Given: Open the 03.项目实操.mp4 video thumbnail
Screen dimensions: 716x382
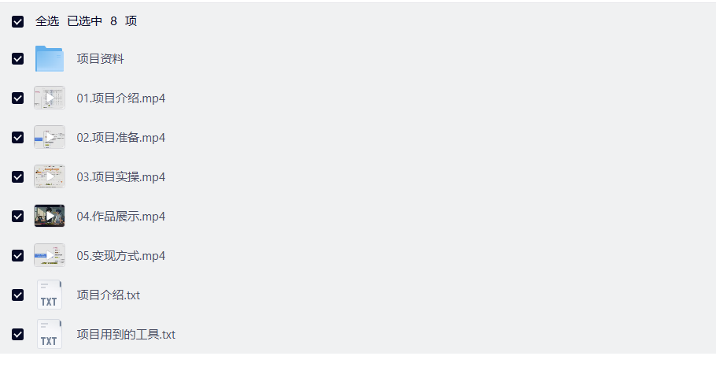Looking at the screenshot, I should click(x=50, y=177).
